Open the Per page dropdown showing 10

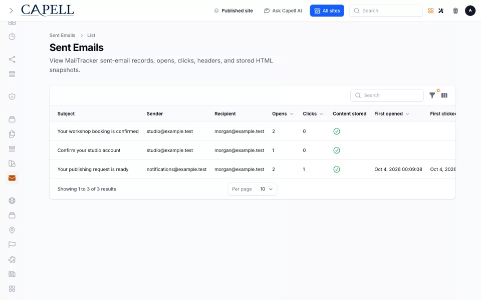click(266, 189)
